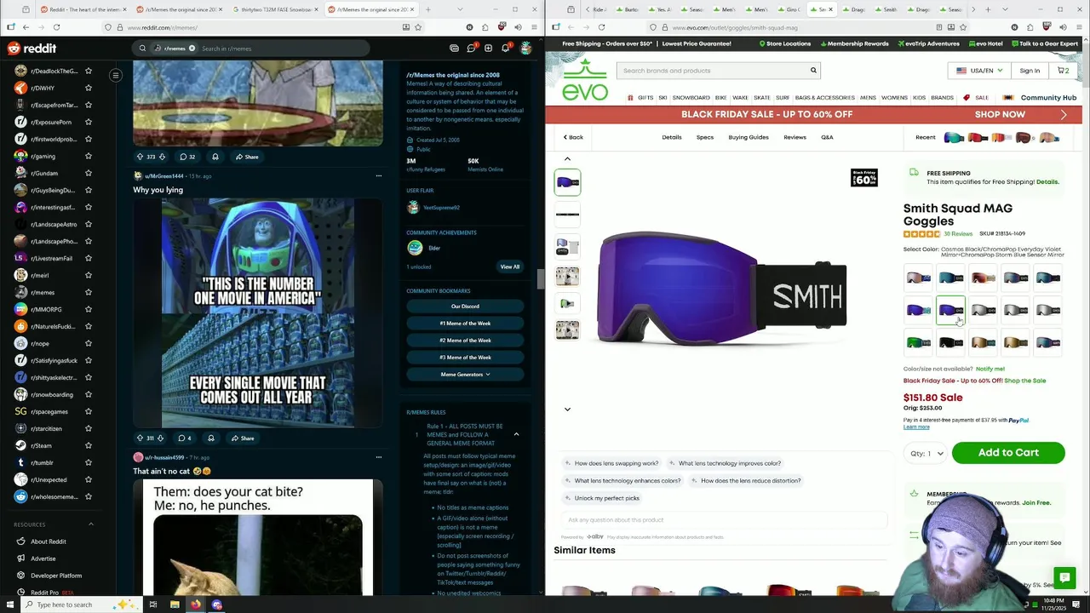Image resolution: width=1090 pixels, height=613 pixels.
Task: Pick the all-black goggle color swatch
Action: pyautogui.click(x=951, y=342)
